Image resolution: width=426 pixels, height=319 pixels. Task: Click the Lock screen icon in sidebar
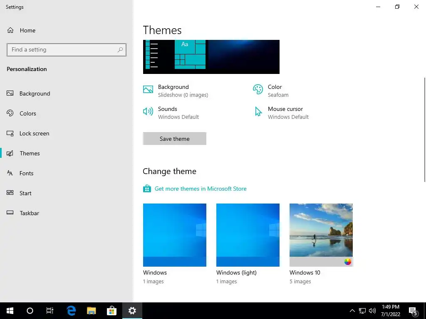pyautogui.click(x=10, y=133)
